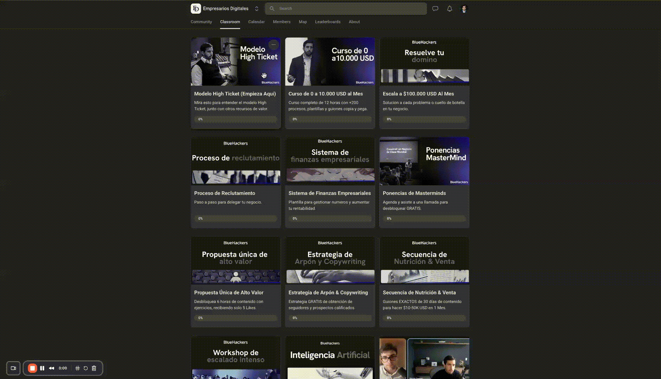Open the Workshop de escalado intenso thumbnail
This screenshot has width=661, height=379.
(236, 358)
